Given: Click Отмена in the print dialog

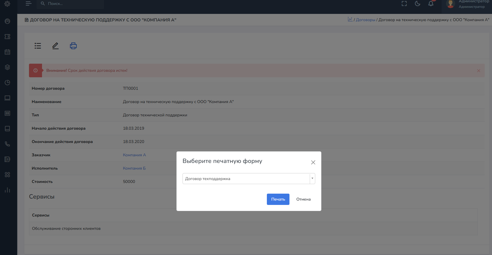Looking at the screenshot, I should (303, 199).
